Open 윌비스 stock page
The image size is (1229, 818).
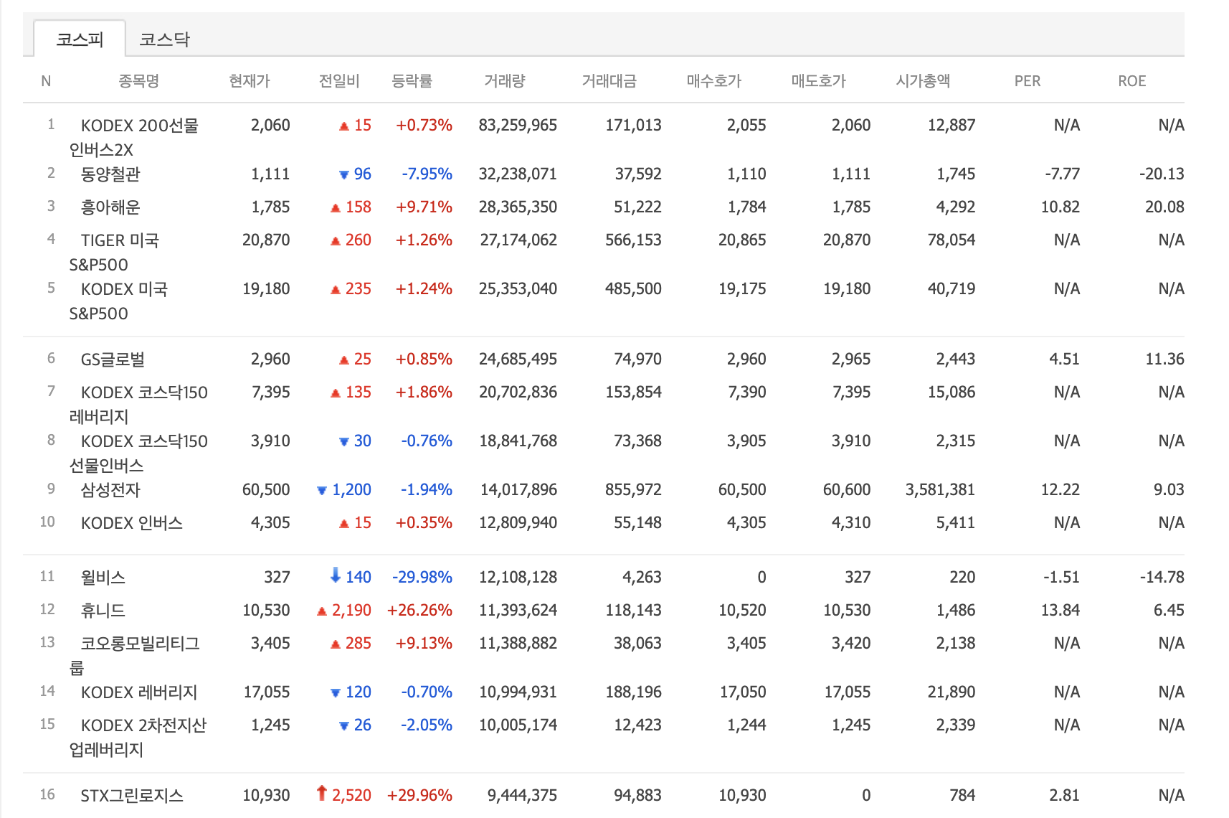(x=103, y=577)
